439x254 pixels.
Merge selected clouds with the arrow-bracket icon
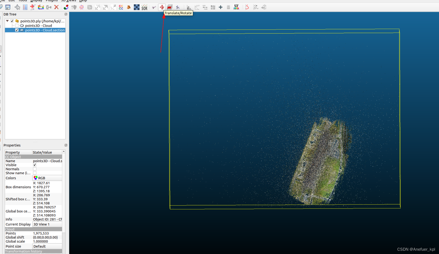coord(49,7)
